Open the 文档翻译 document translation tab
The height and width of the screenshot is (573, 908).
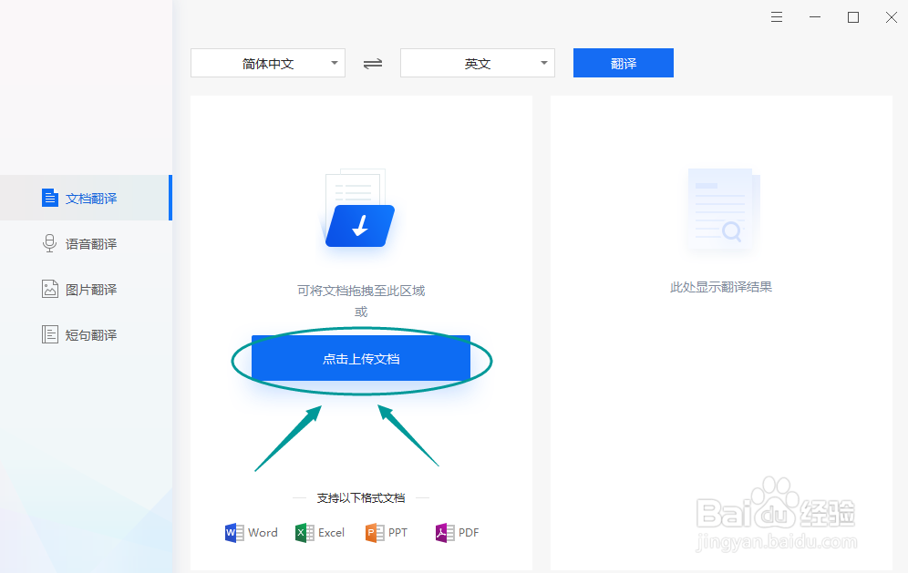86,198
